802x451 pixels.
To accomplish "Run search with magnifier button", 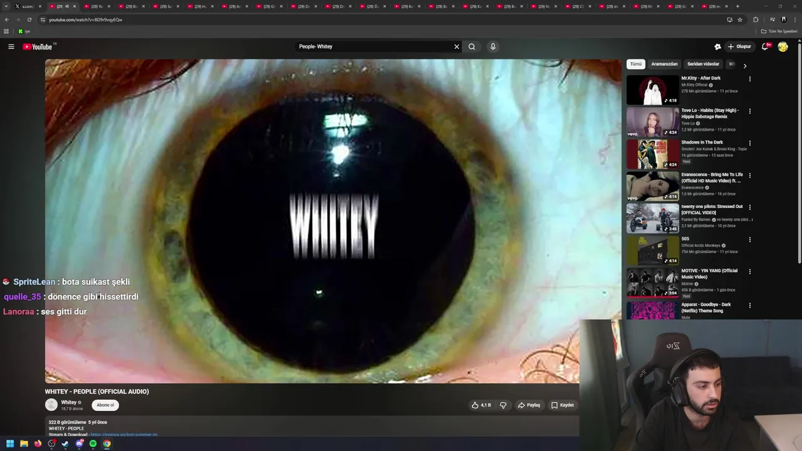I will [x=472, y=46].
